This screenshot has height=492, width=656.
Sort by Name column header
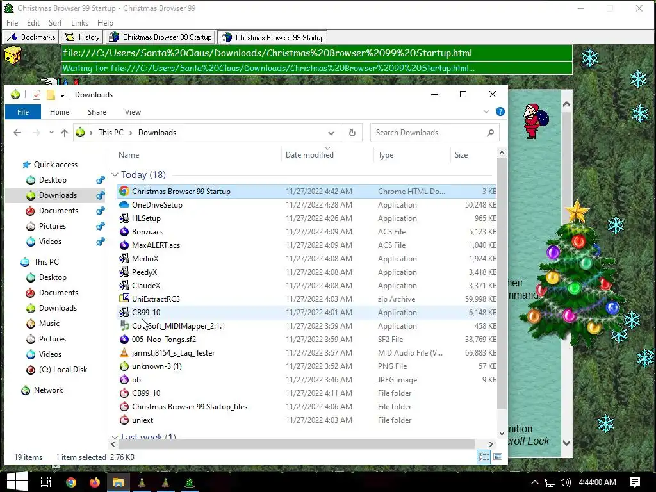pyautogui.click(x=129, y=155)
